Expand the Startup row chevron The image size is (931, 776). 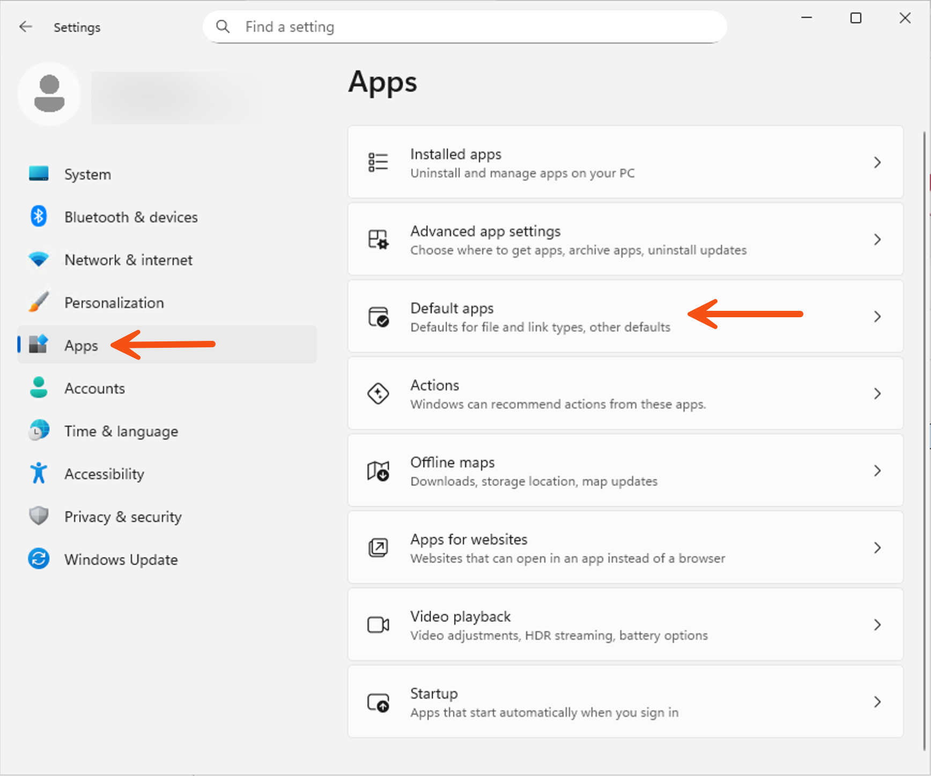pyautogui.click(x=877, y=702)
